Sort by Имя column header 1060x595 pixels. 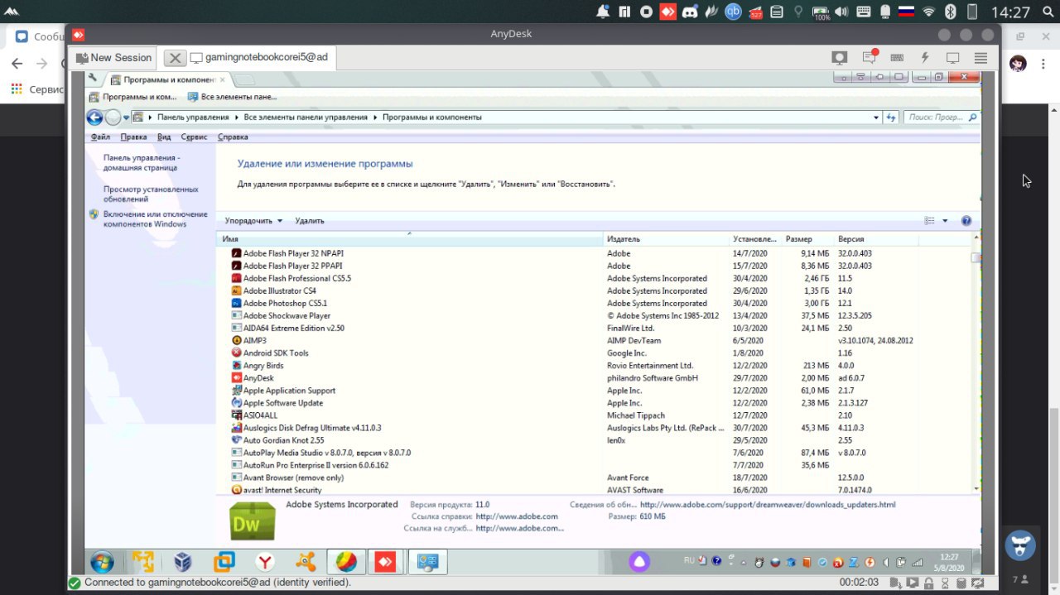pyautogui.click(x=410, y=239)
